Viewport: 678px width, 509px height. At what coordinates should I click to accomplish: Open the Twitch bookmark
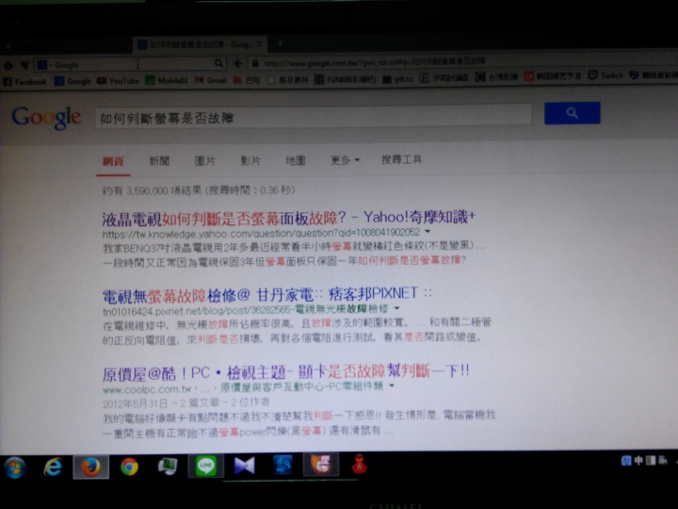pos(605,75)
